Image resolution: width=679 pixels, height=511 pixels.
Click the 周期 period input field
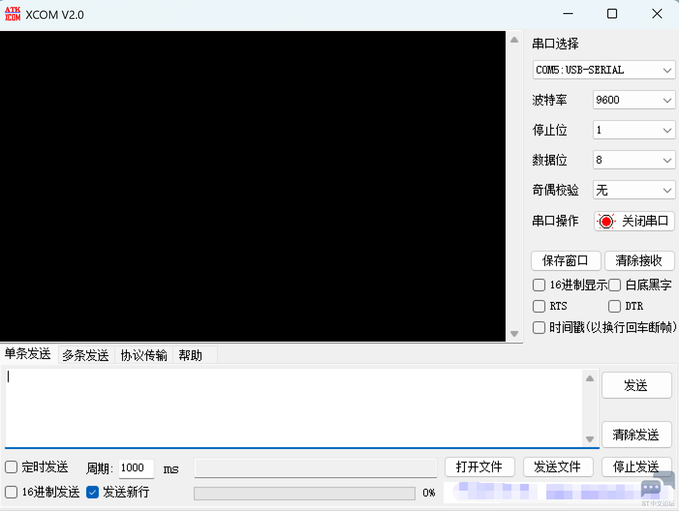(x=136, y=468)
